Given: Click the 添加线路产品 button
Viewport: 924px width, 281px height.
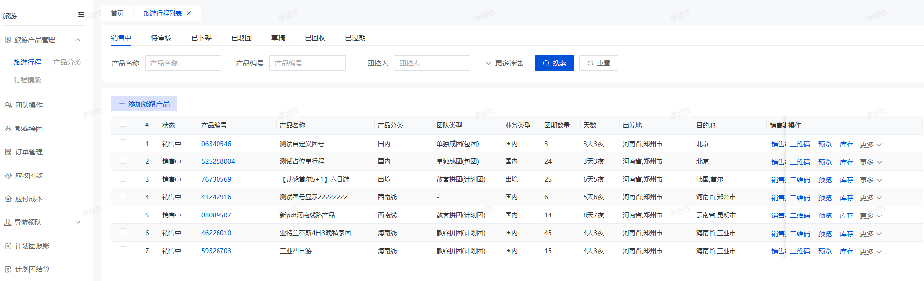Looking at the screenshot, I should [x=144, y=104].
